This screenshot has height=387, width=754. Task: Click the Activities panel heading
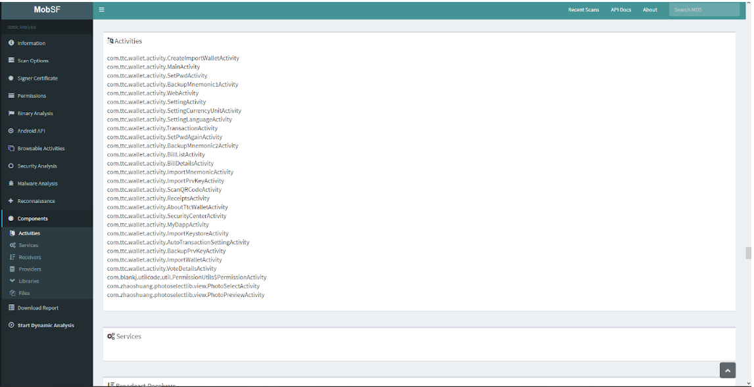tap(124, 41)
